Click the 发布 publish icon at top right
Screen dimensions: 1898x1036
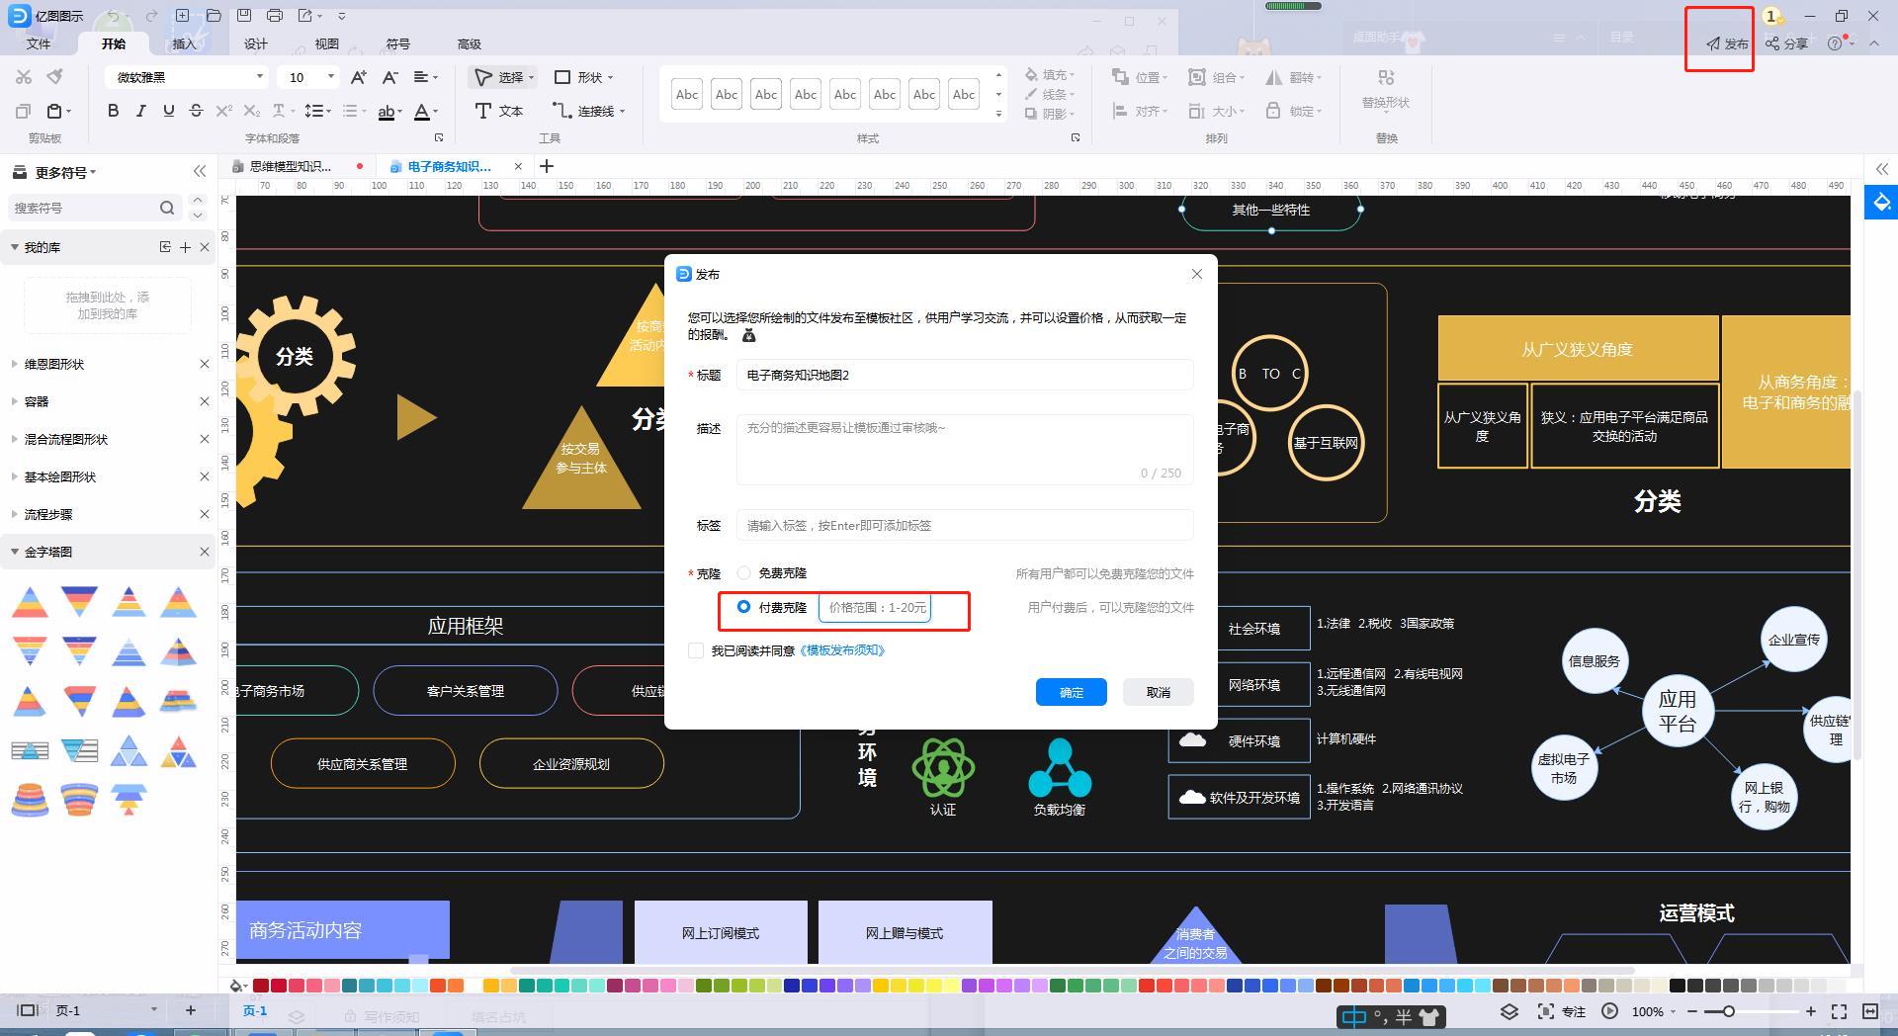pos(1720,43)
